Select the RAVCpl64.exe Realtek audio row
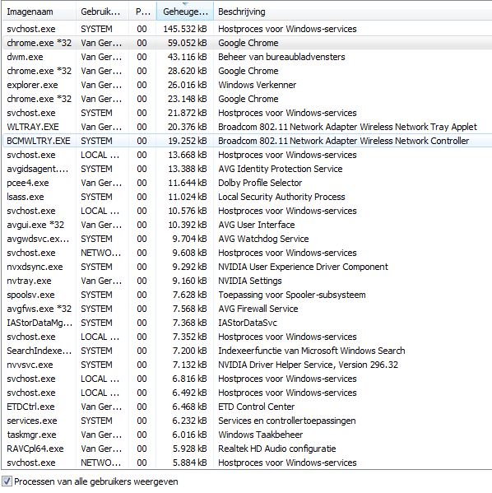Viewport: 492px width, 493px height. tap(247, 449)
